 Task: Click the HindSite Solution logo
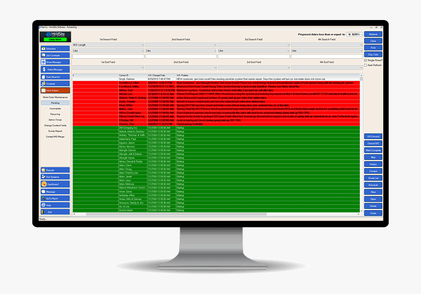pyautogui.click(x=55, y=35)
